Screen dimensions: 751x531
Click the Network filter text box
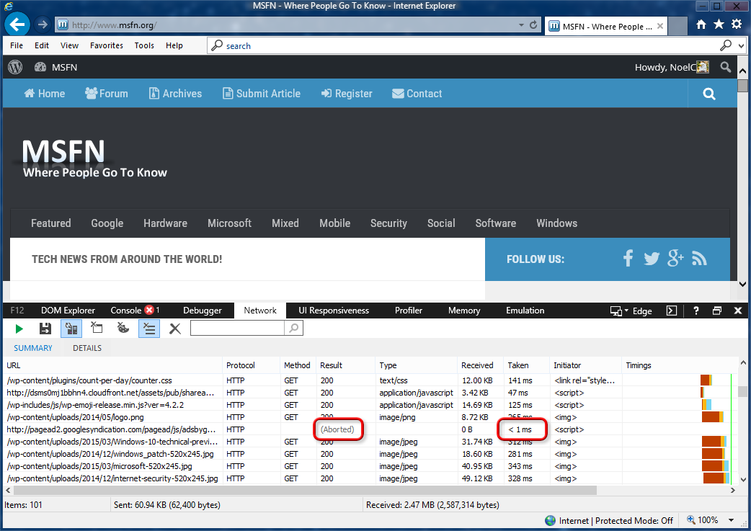pyautogui.click(x=238, y=328)
